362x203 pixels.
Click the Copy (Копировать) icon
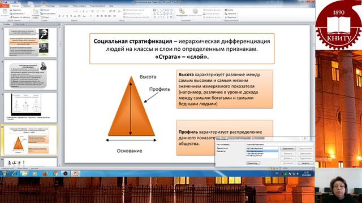pyautogui.click(x=11, y=14)
